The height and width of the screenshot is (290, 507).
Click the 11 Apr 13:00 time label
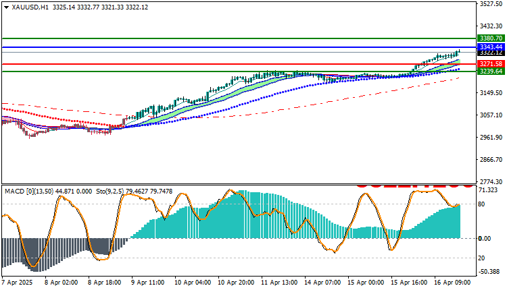click(x=279, y=283)
